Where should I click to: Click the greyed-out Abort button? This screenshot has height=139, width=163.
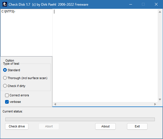tap(49, 126)
